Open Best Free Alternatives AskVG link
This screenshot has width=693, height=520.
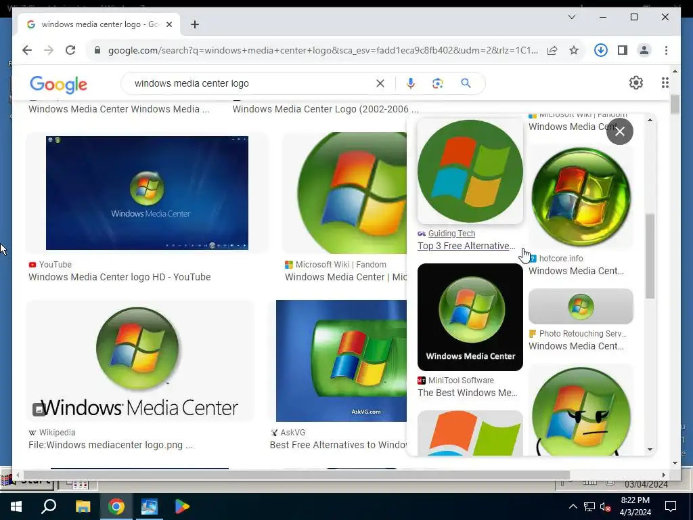[338, 445]
